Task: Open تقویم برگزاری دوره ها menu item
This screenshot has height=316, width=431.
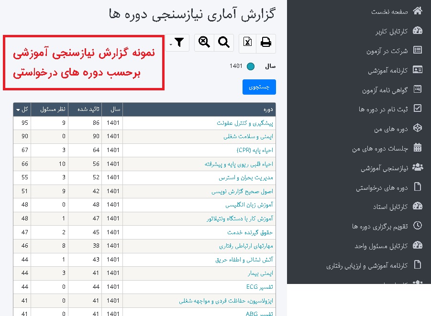Action: (380, 227)
